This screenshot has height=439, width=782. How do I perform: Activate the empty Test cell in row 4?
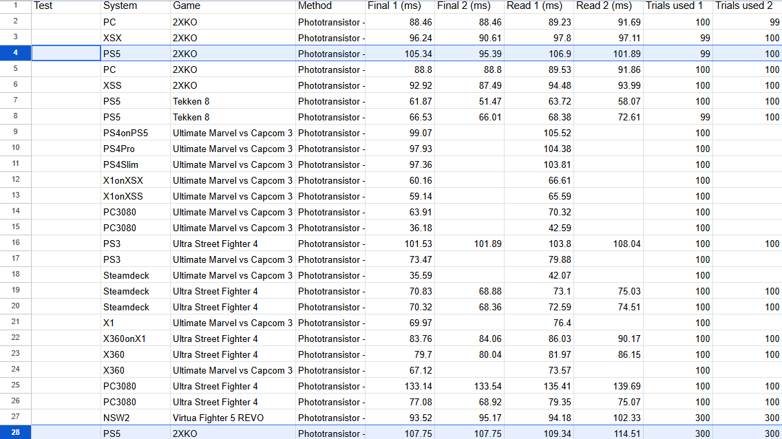point(66,53)
